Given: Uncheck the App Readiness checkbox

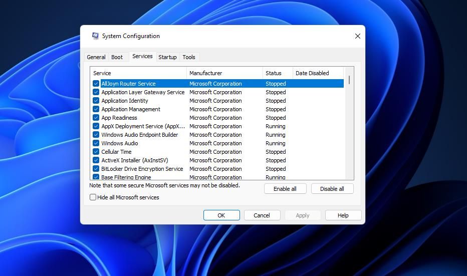Looking at the screenshot, I should (x=96, y=118).
